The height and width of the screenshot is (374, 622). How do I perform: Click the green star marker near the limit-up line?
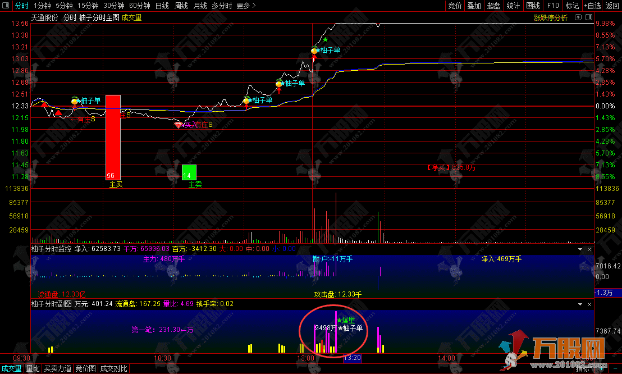[325, 39]
